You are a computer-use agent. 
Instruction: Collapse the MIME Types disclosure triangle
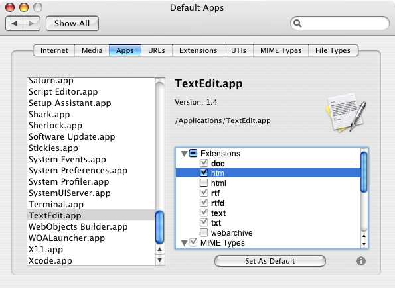pos(184,243)
